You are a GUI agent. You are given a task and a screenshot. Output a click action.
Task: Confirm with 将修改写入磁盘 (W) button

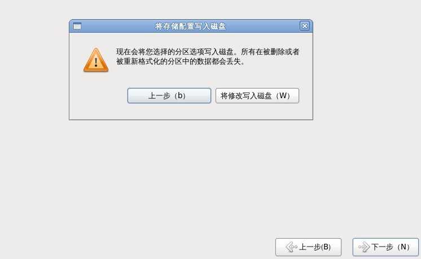[257, 95]
